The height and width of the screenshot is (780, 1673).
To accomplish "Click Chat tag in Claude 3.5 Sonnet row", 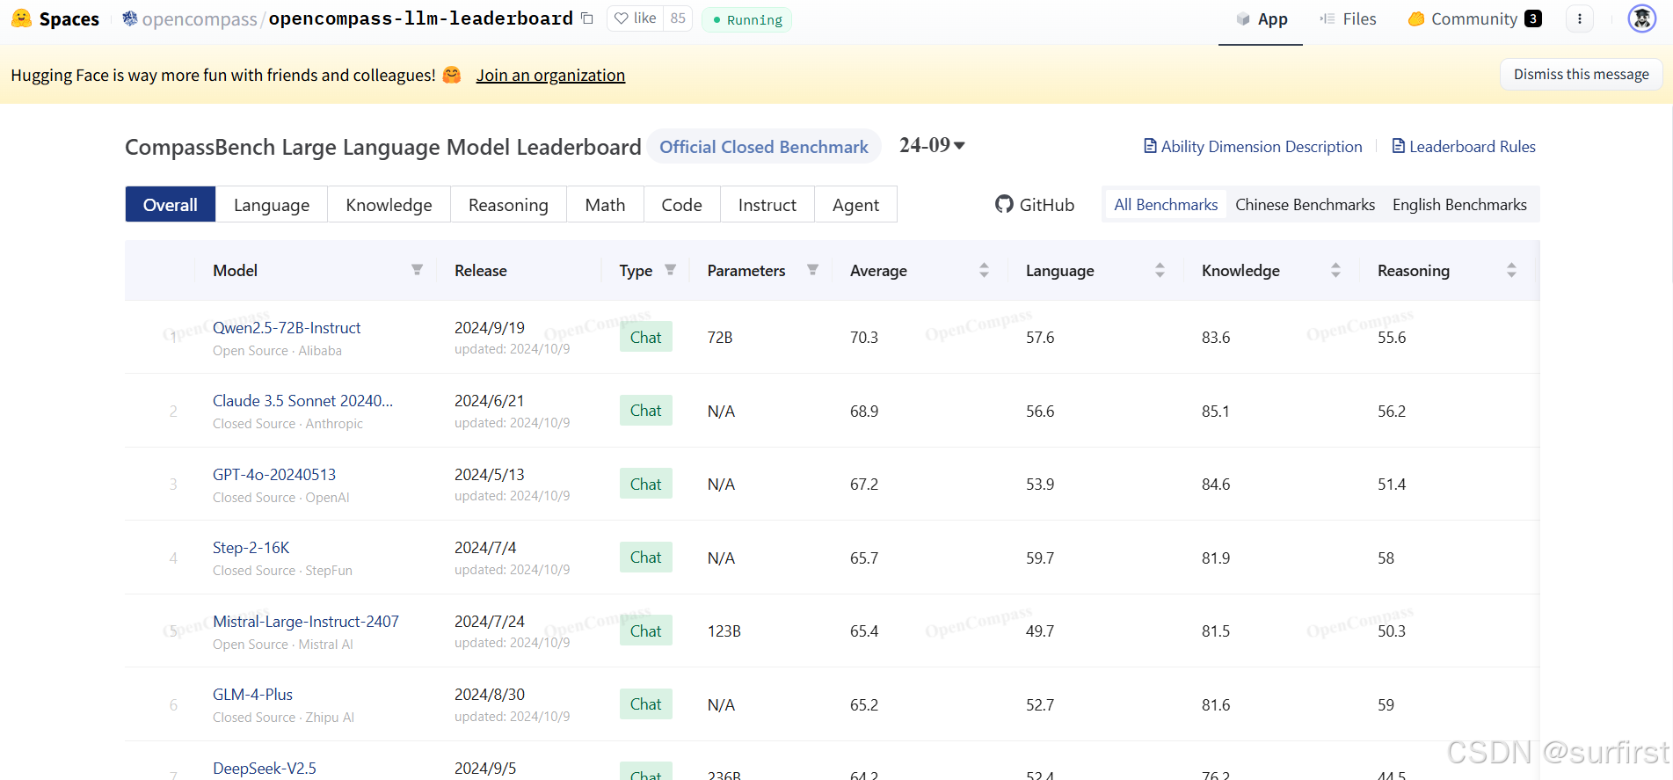I will [x=646, y=411].
